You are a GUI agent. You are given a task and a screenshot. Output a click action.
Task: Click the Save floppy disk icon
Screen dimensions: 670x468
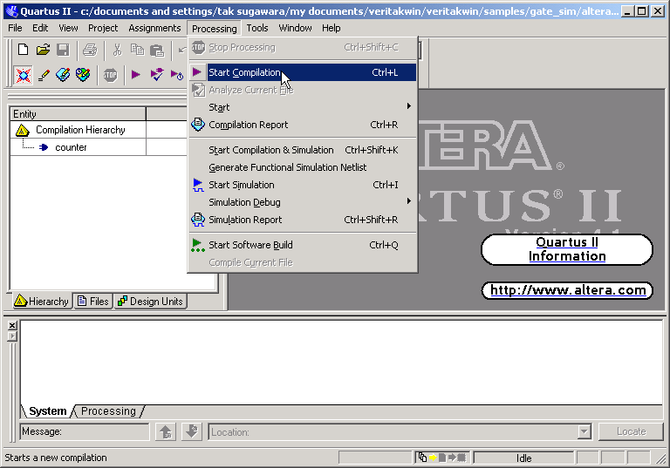click(x=63, y=50)
